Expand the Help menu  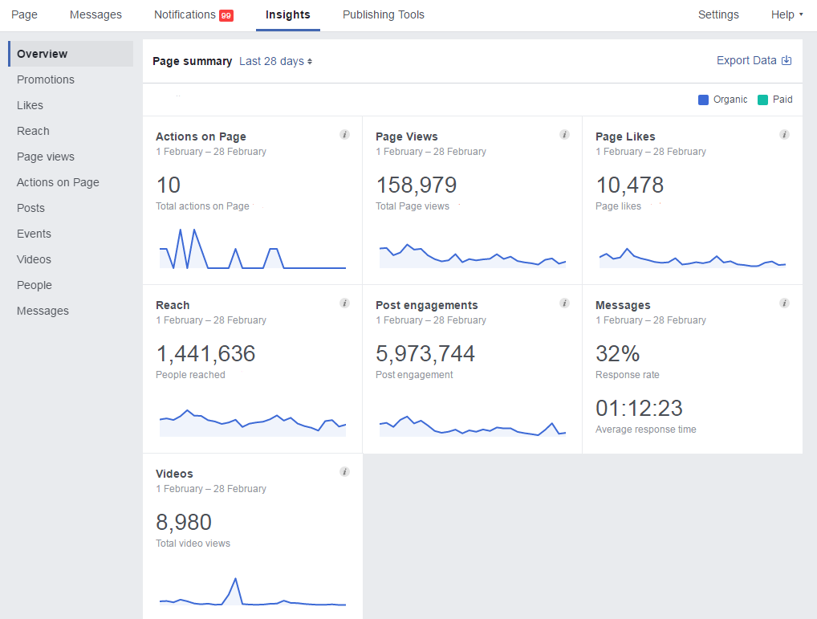point(787,14)
